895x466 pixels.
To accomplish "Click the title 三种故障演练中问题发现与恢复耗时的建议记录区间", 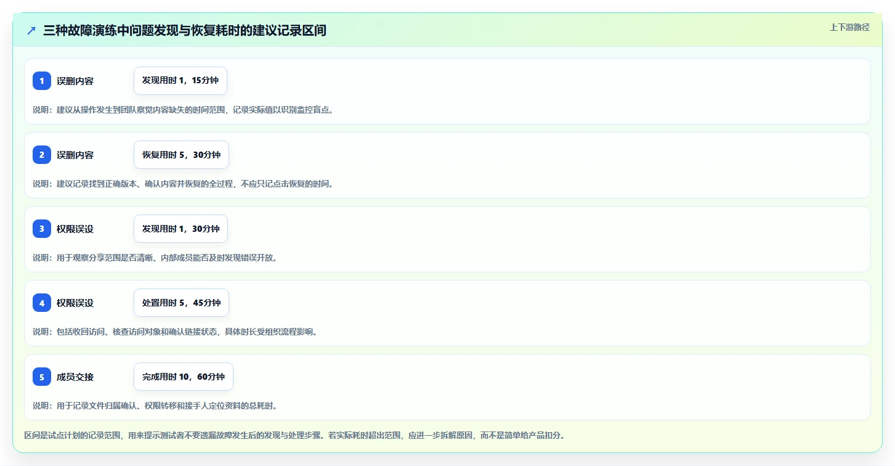I will [185, 31].
